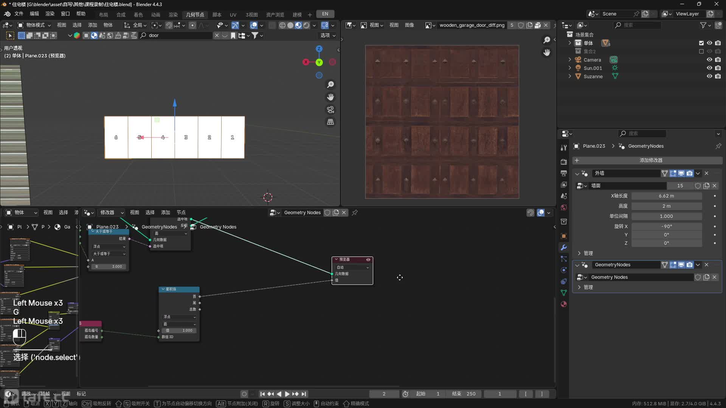Open the Tool properties tab
Viewport: 726px width, 408px height.
click(563, 148)
